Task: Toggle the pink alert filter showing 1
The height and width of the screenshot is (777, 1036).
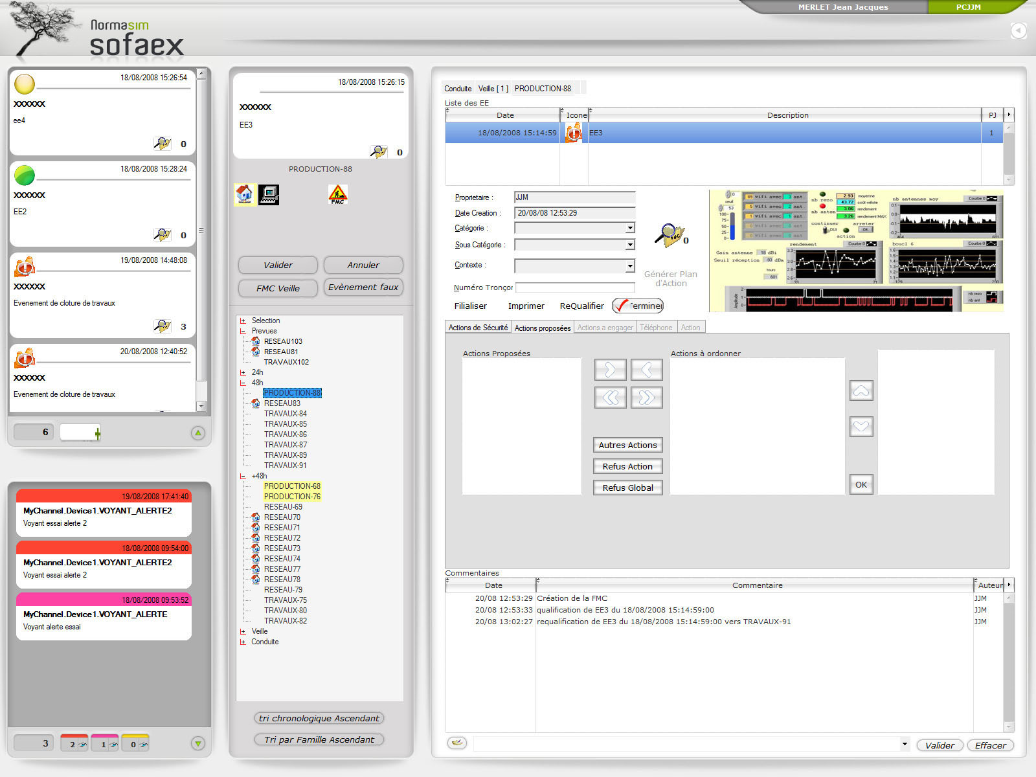Action: 105,743
